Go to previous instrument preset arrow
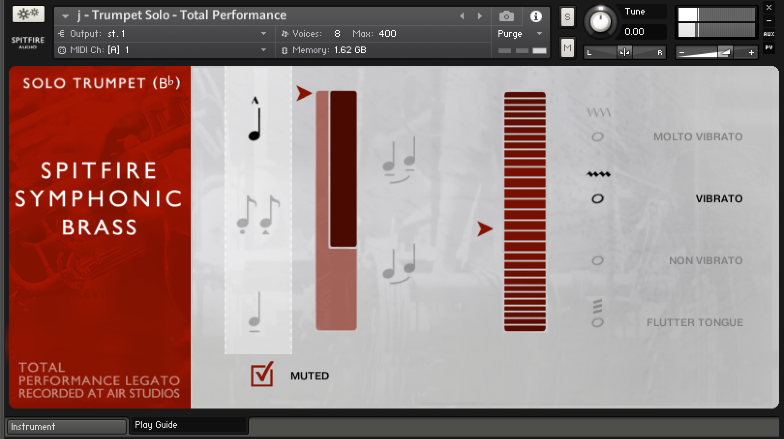The width and height of the screenshot is (784, 439). (x=462, y=16)
